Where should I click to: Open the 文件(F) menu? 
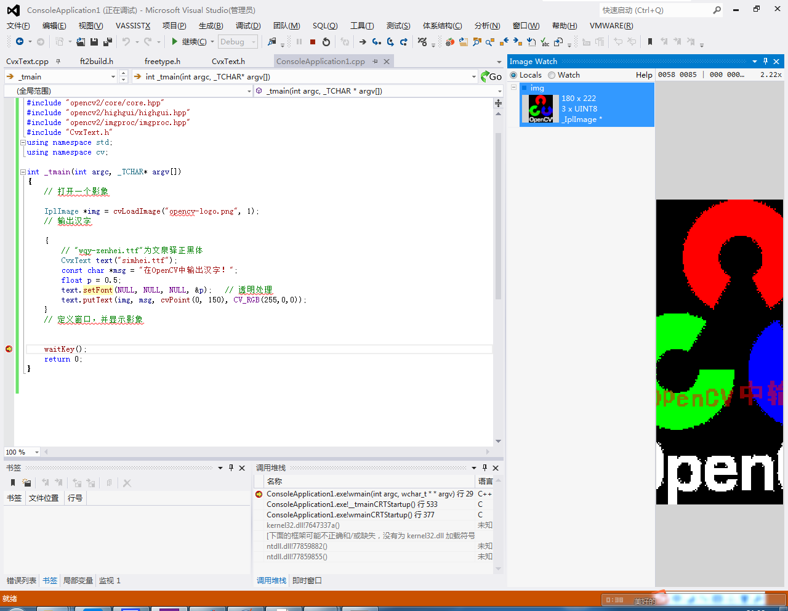[18, 26]
